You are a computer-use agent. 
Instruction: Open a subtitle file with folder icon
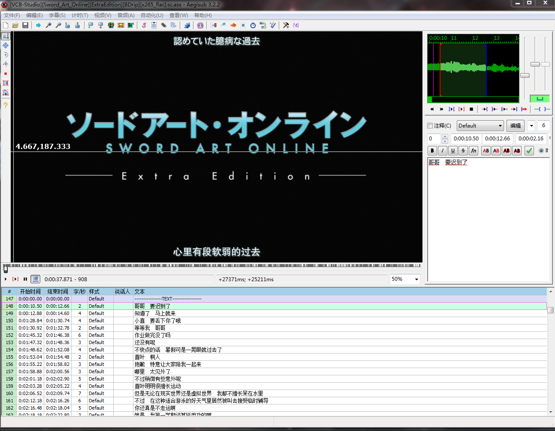pos(15,25)
